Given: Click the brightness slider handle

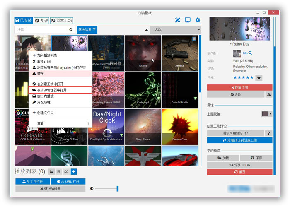Looking at the screenshot, I should coord(118,189).
